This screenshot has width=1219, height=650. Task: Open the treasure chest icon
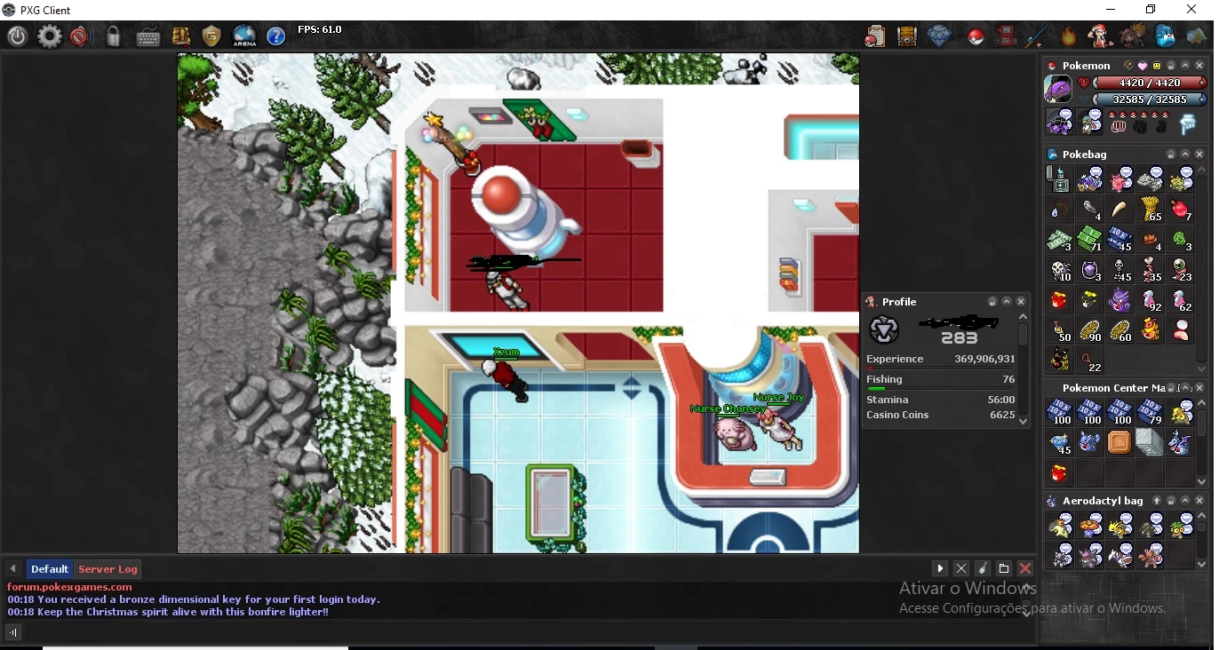pyautogui.click(x=907, y=36)
